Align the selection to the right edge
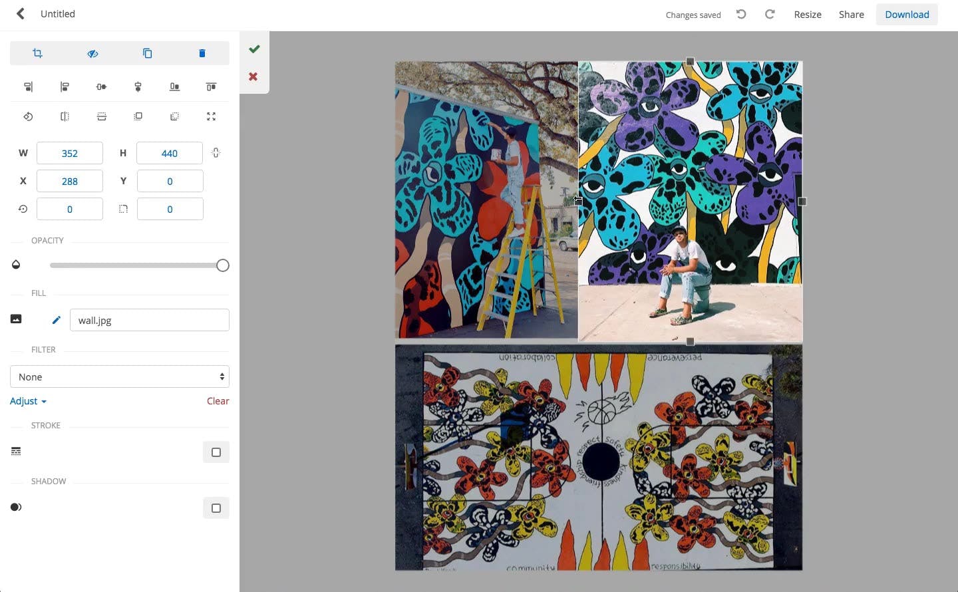The width and height of the screenshot is (958, 592). pos(28,86)
